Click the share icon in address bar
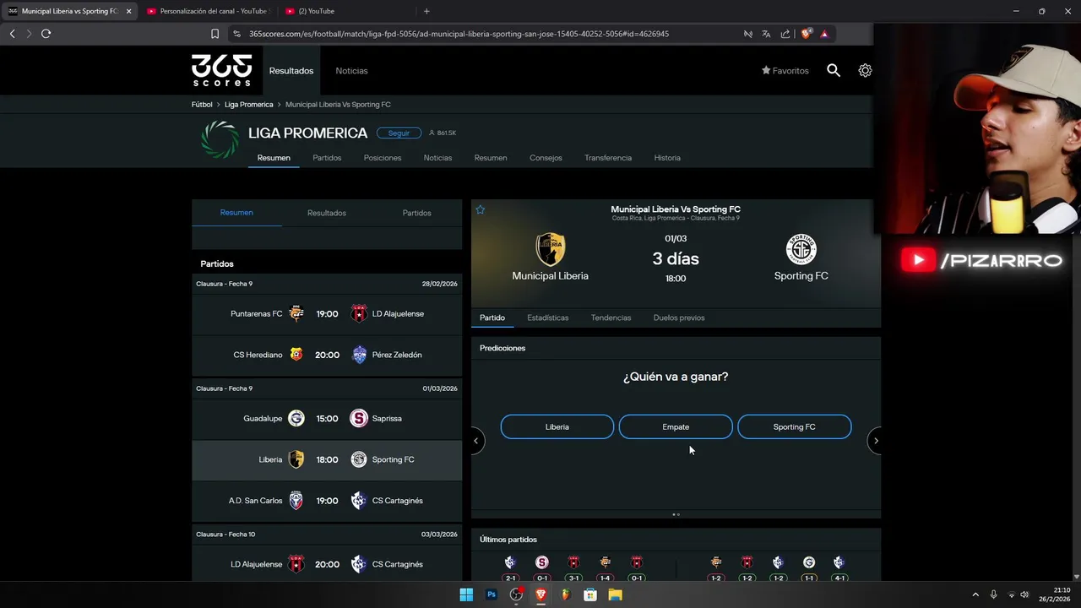Image resolution: width=1081 pixels, height=608 pixels. [x=785, y=34]
